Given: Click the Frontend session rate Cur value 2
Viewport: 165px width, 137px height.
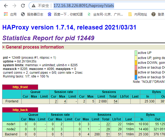Looking at the screenshot, I should pyautogui.click(x=56, y=101).
